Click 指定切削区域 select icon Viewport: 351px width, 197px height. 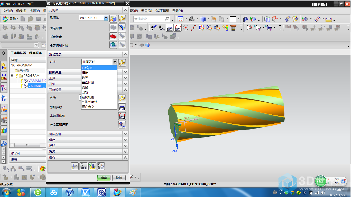113,45
